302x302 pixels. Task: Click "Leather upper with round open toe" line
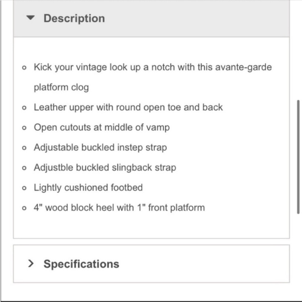coord(128,107)
